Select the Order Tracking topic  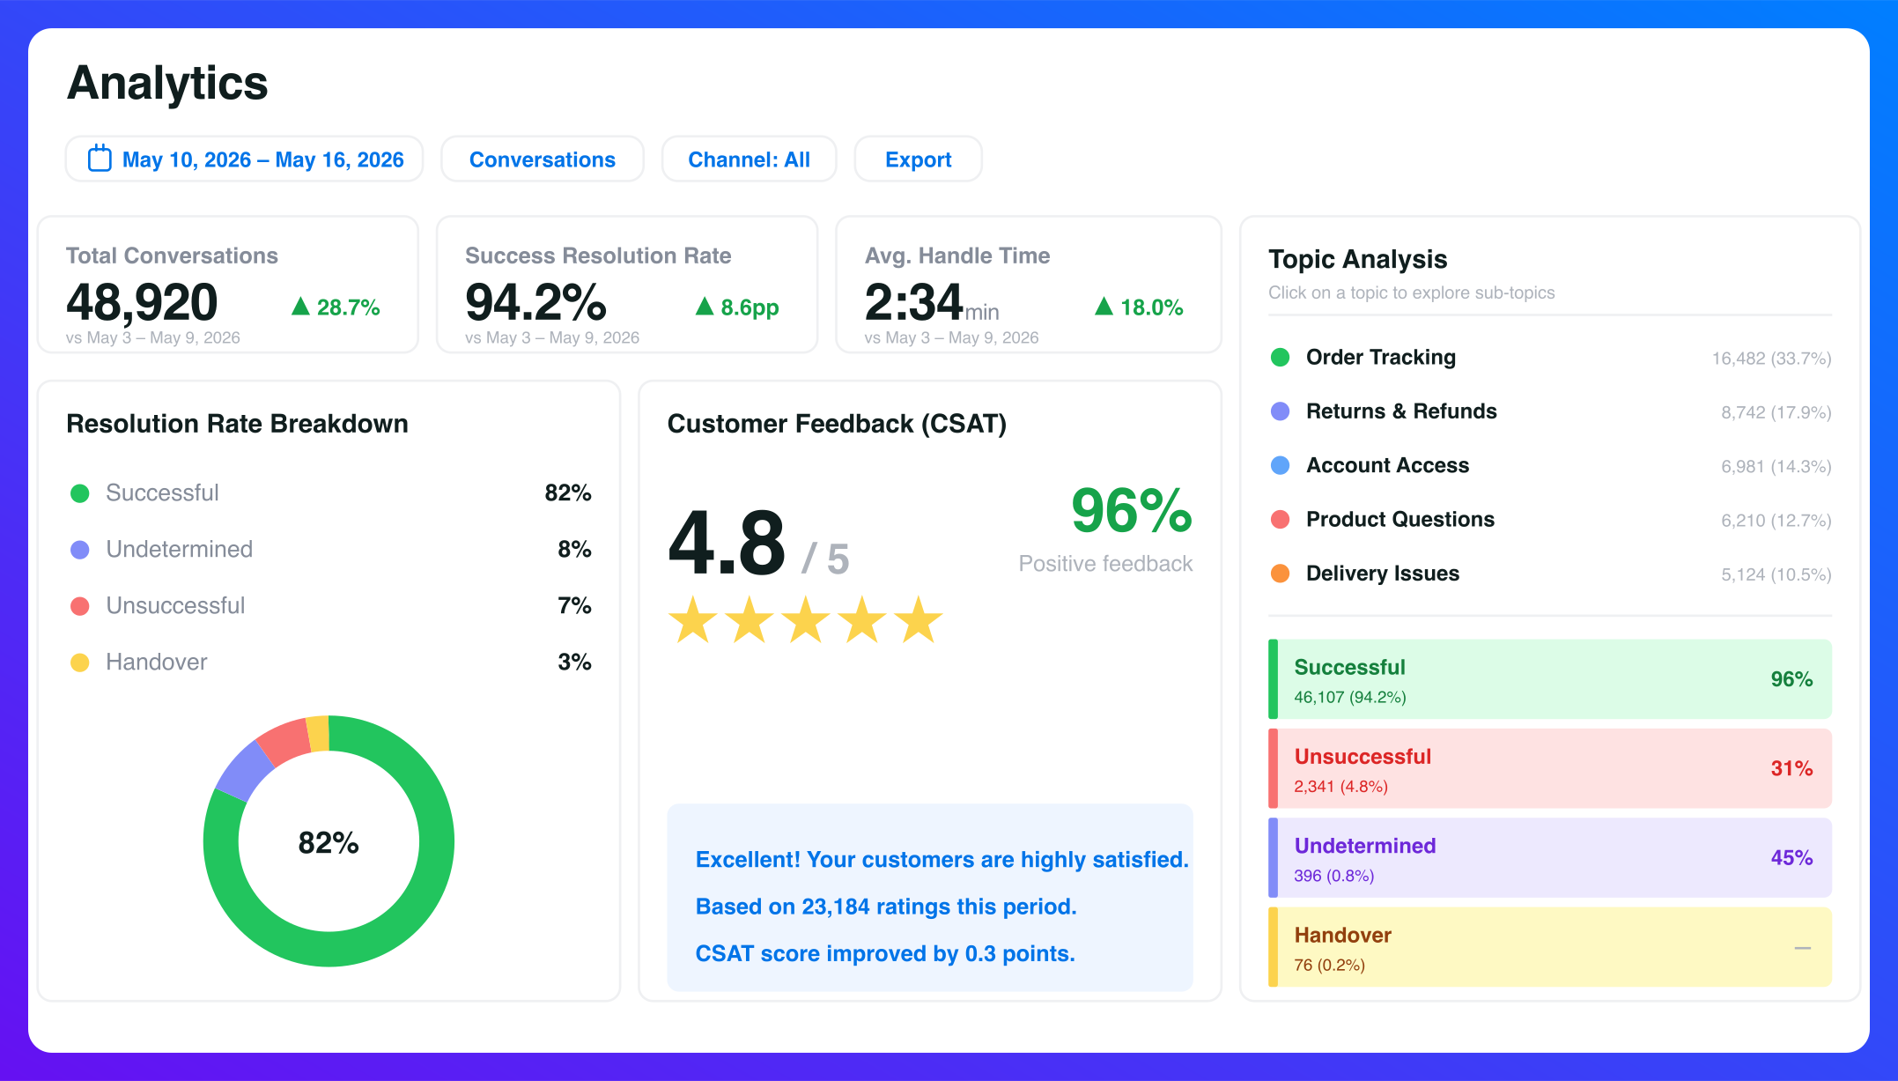point(1550,358)
